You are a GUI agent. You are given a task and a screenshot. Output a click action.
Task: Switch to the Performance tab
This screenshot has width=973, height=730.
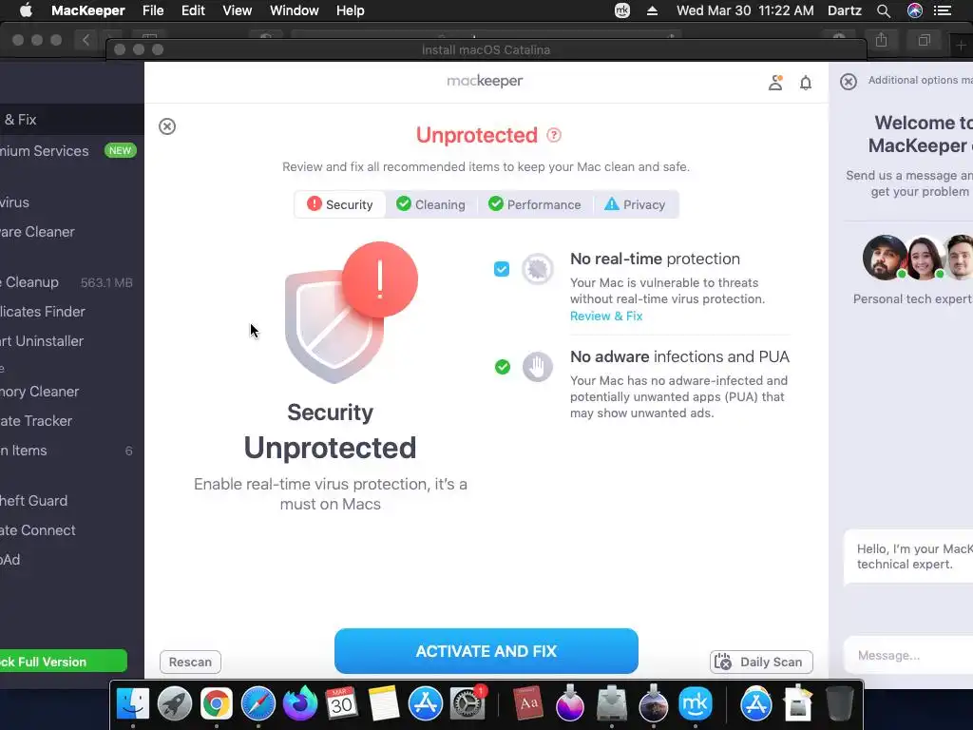coord(534,204)
